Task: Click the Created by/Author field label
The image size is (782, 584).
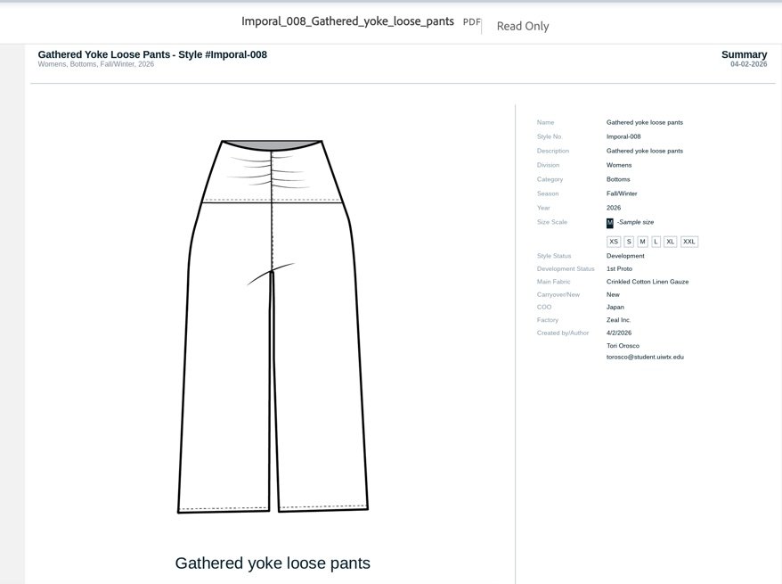Action: (x=563, y=333)
